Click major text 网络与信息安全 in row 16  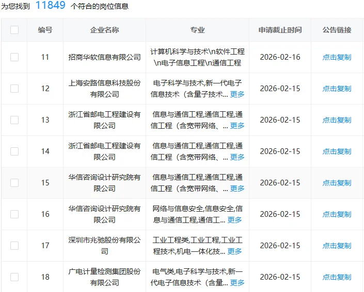coord(178,209)
